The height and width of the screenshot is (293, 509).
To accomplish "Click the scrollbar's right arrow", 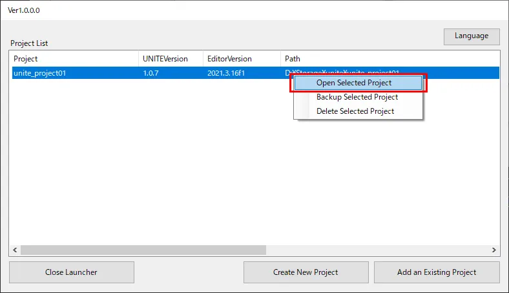I will 495,250.
